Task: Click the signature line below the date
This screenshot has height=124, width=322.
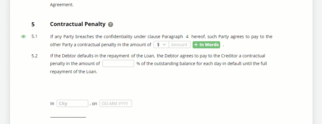Action: pos(68,117)
